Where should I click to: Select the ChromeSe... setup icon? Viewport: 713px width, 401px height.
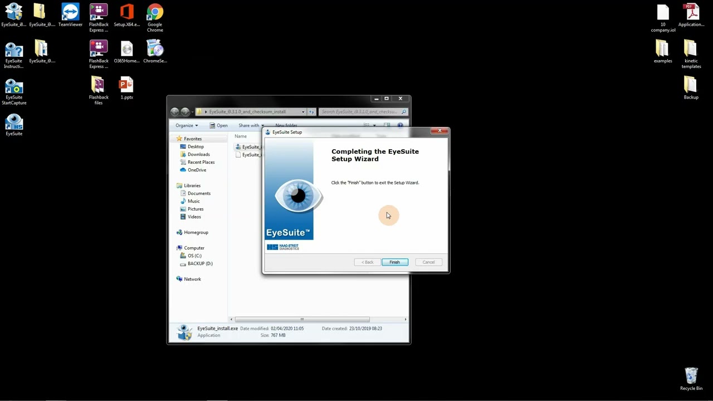[x=155, y=51]
